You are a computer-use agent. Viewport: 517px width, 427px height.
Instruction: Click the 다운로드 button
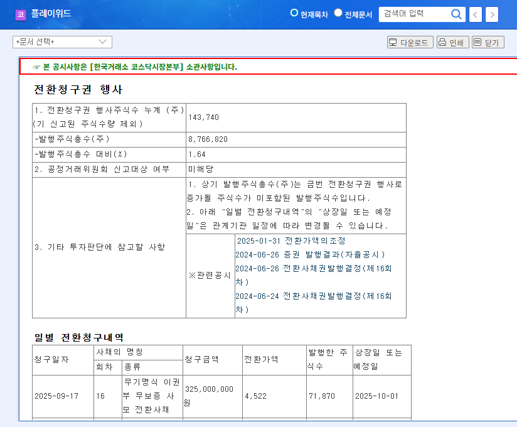point(410,42)
